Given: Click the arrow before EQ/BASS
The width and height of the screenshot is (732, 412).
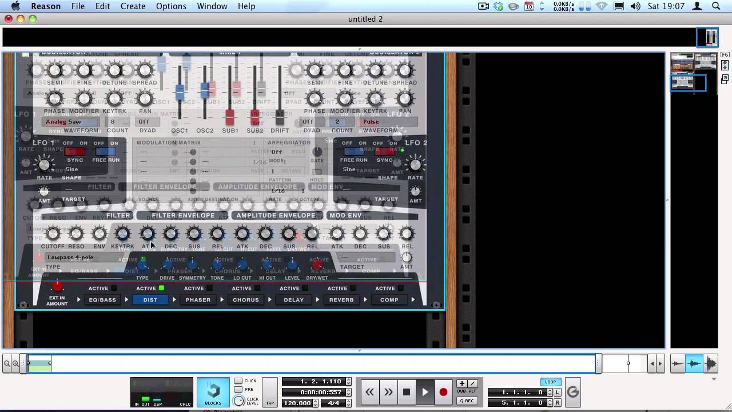Looking at the screenshot, I should 78,300.
